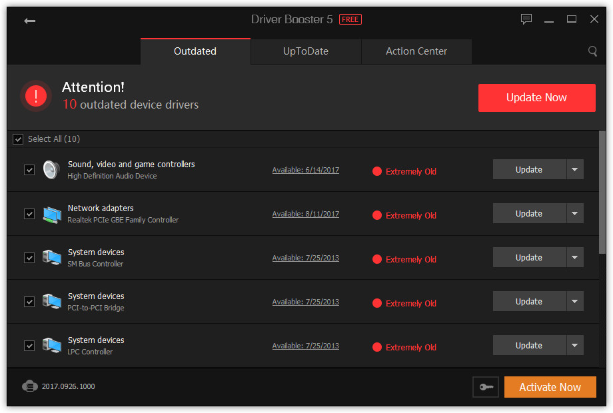This screenshot has height=413, width=613.
Task: Click the license key icon
Action: pos(486,387)
